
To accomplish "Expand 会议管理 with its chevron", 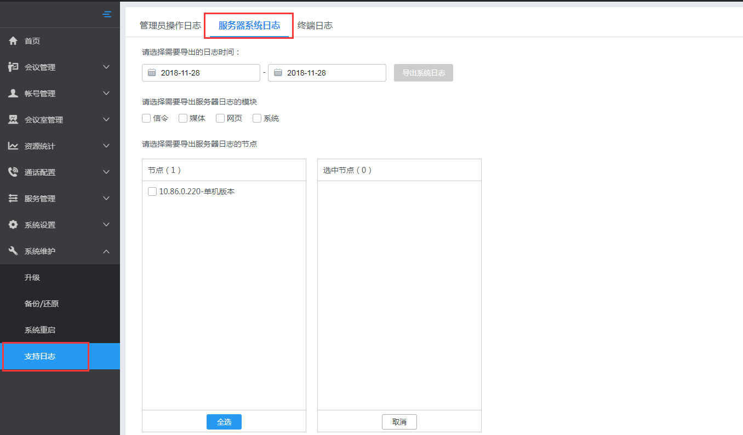I will (x=106, y=67).
